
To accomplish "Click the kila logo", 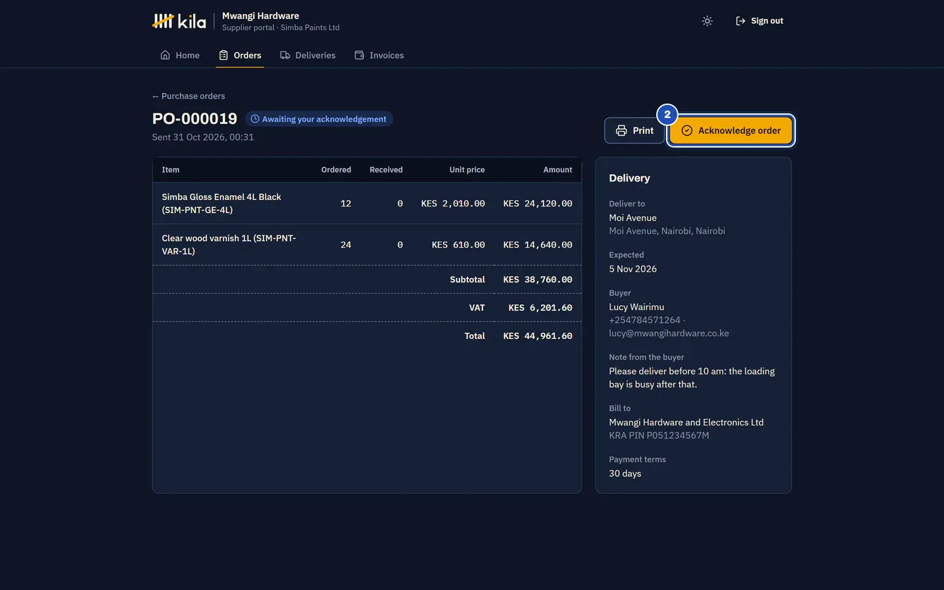I will [x=179, y=21].
